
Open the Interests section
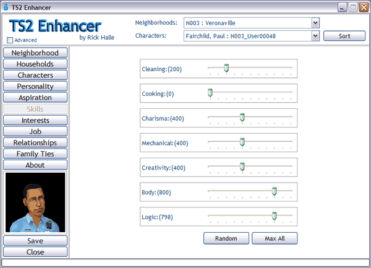pos(35,120)
